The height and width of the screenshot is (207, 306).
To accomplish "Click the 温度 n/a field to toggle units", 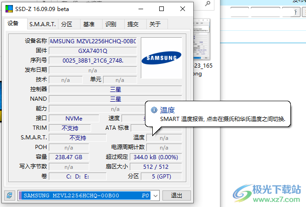I will [164, 138].
